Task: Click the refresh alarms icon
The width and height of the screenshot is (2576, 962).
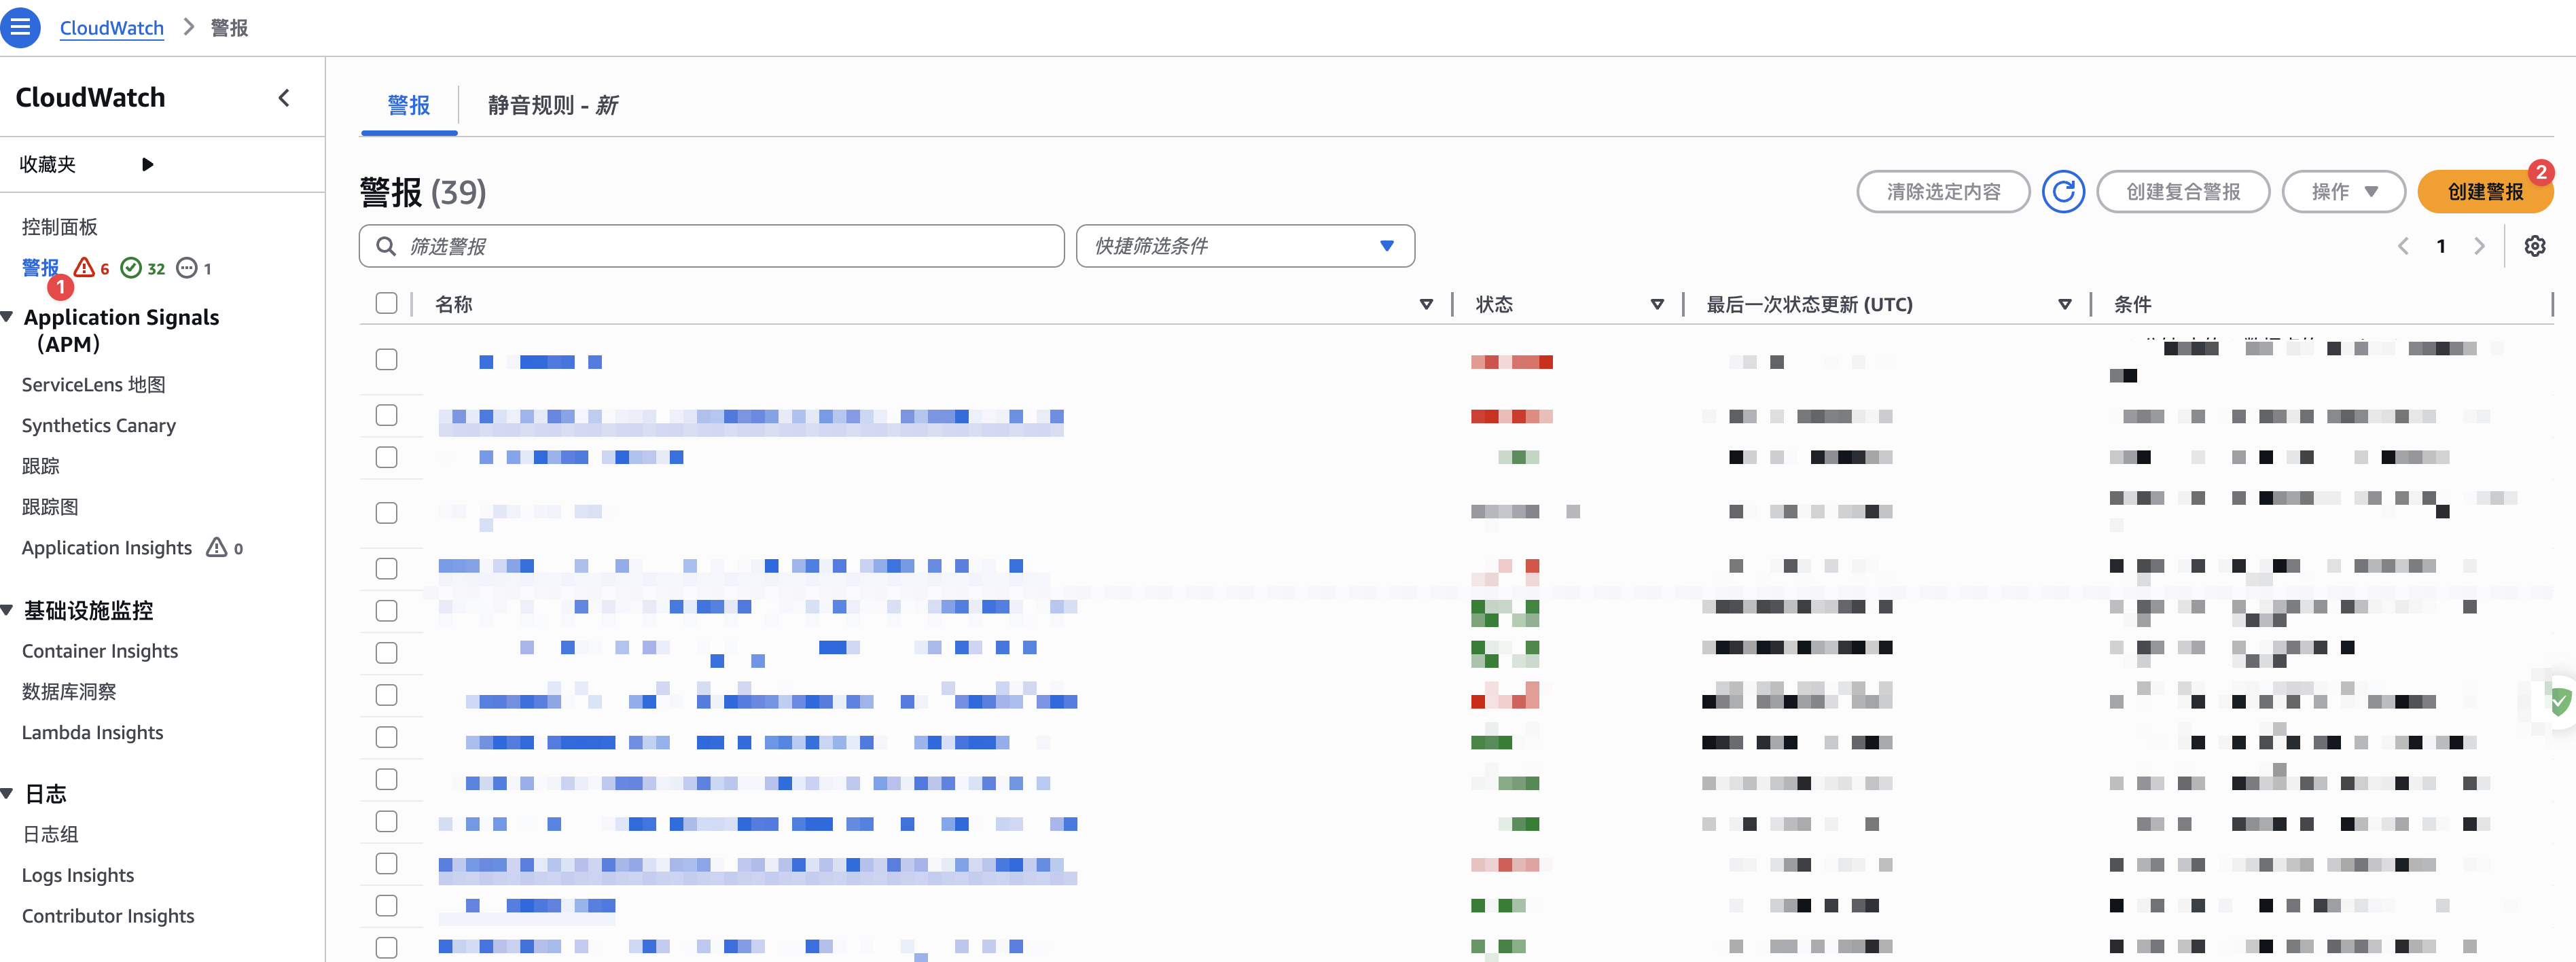Action: [x=2062, y=192]
